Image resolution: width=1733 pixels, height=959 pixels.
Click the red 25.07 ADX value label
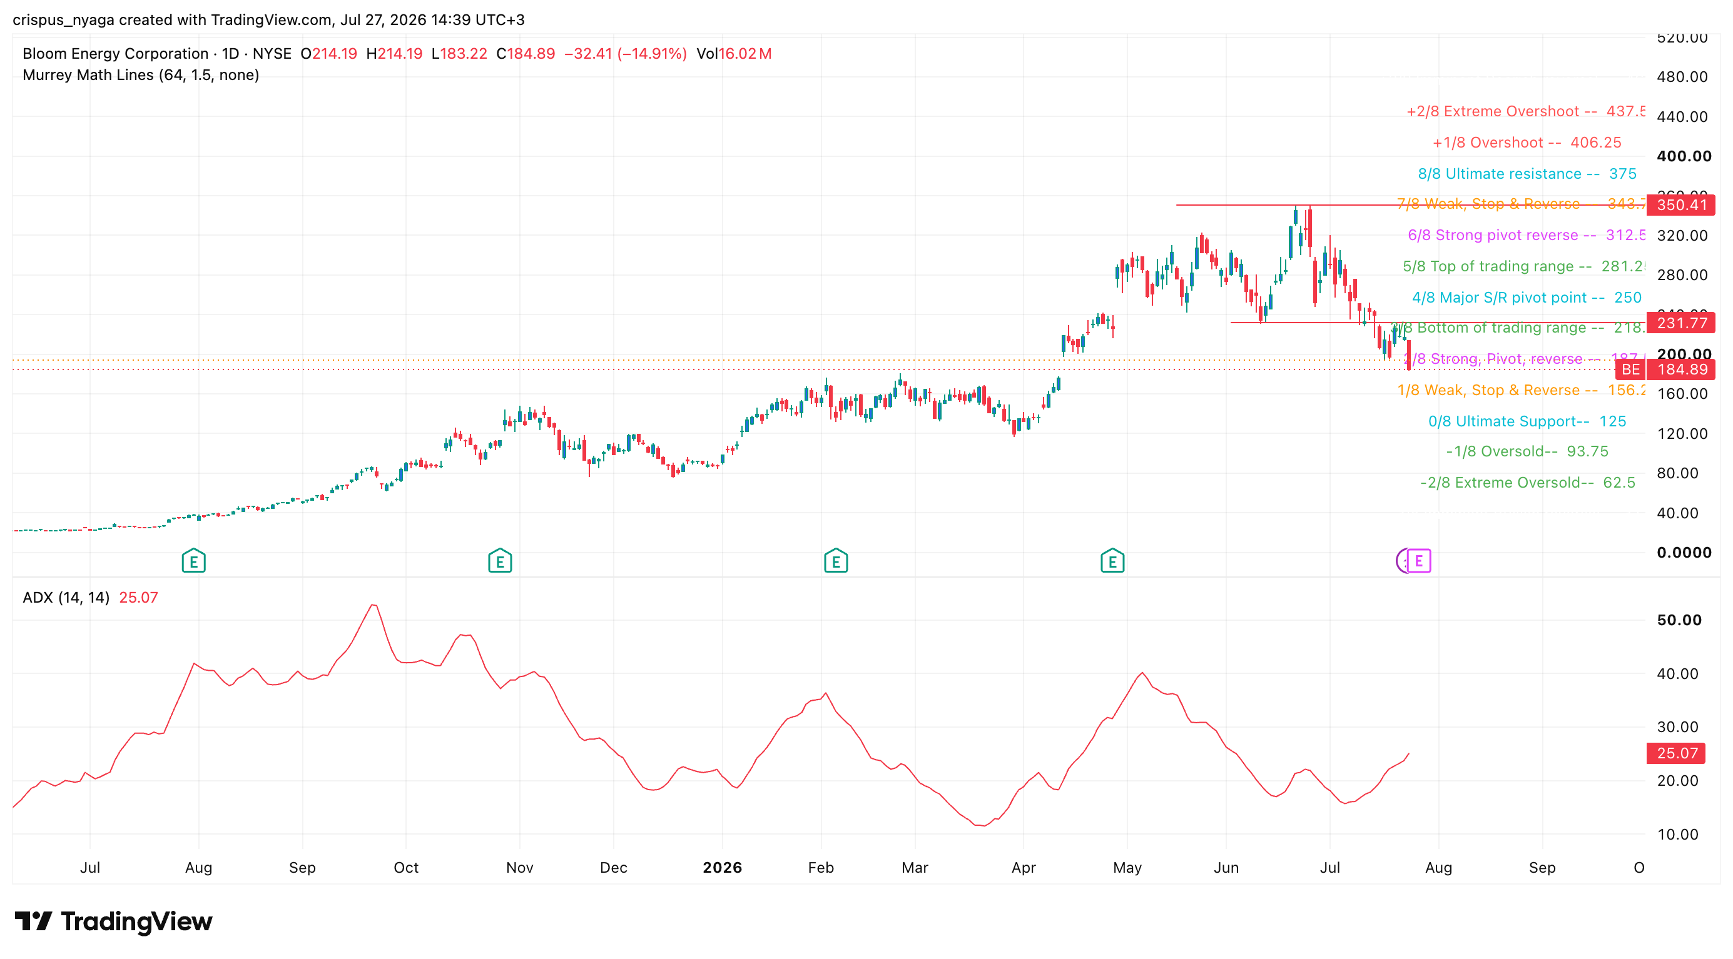point(1676,753)
